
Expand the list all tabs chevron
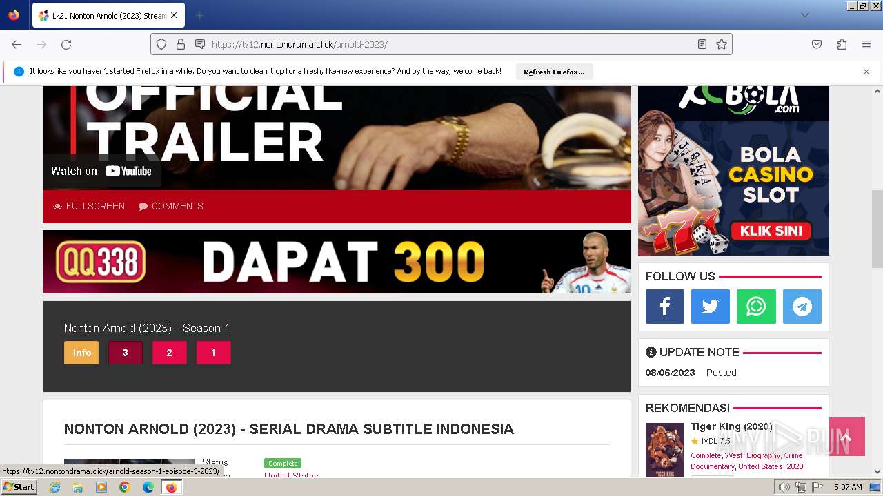804,15
